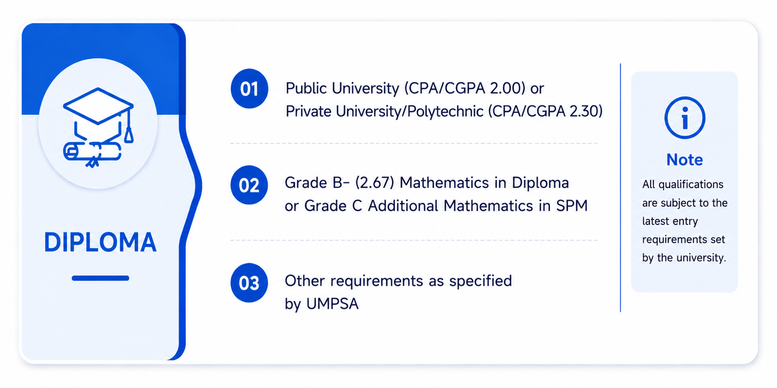This screenshot has height=388, width=777.
Task: Select the 01 numbered circle badge
Action: click(249, 89)
